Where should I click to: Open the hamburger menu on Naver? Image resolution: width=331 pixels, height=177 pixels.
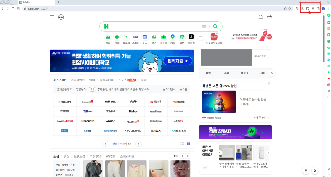coord(52,17)
